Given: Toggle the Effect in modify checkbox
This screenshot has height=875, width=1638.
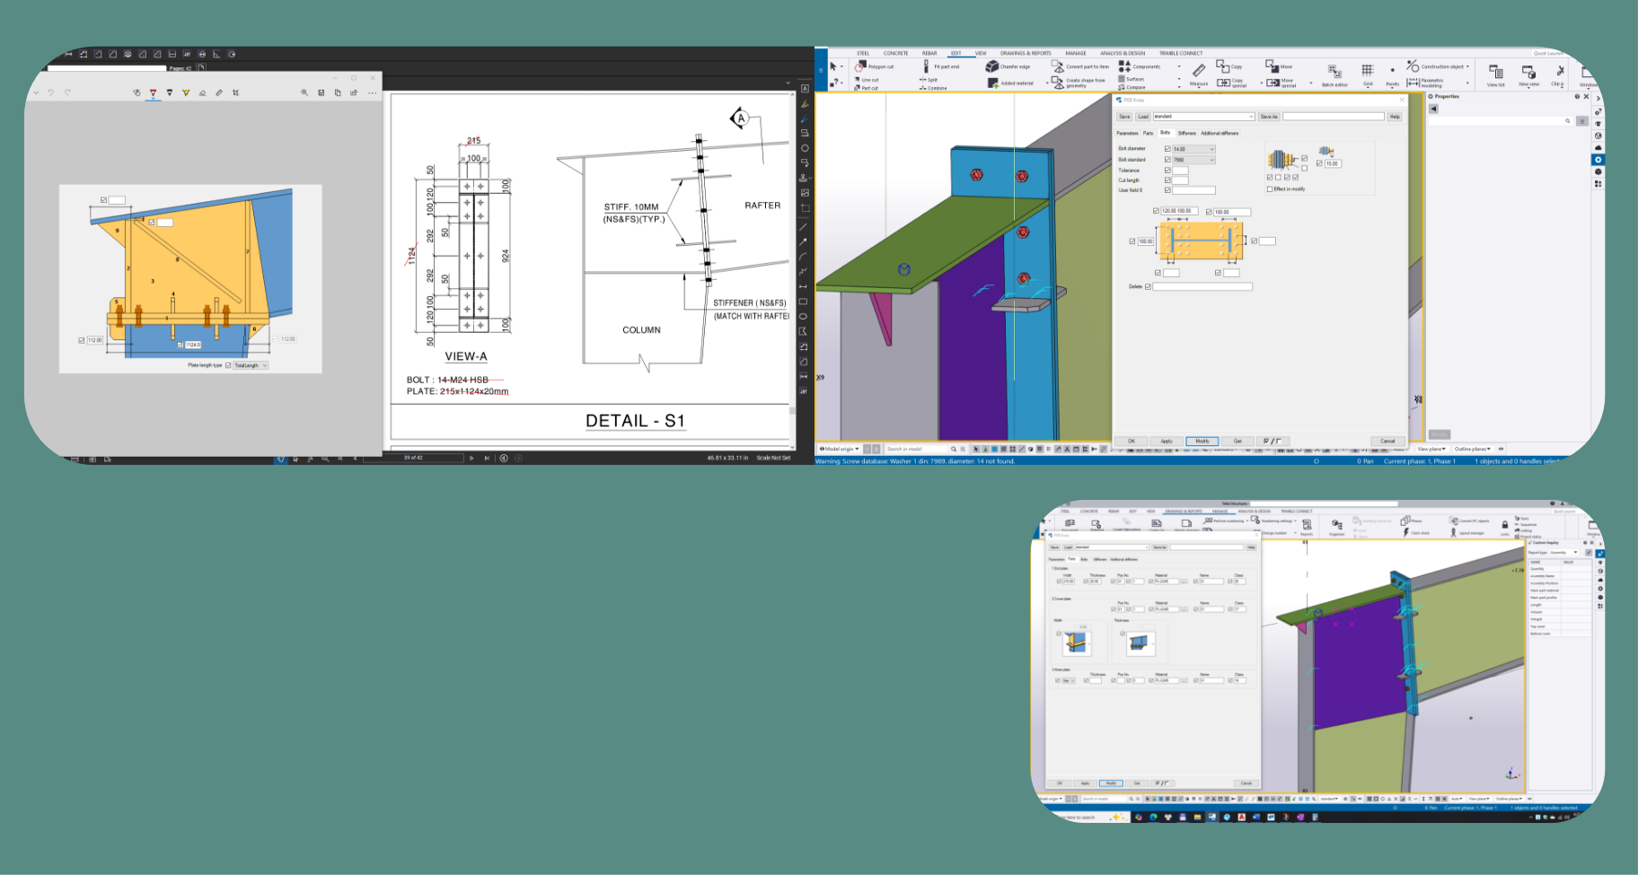Looking at the screenshot, I should (1270, 189).
